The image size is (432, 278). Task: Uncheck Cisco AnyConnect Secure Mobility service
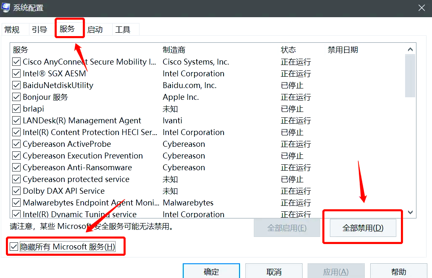(16, 62)
